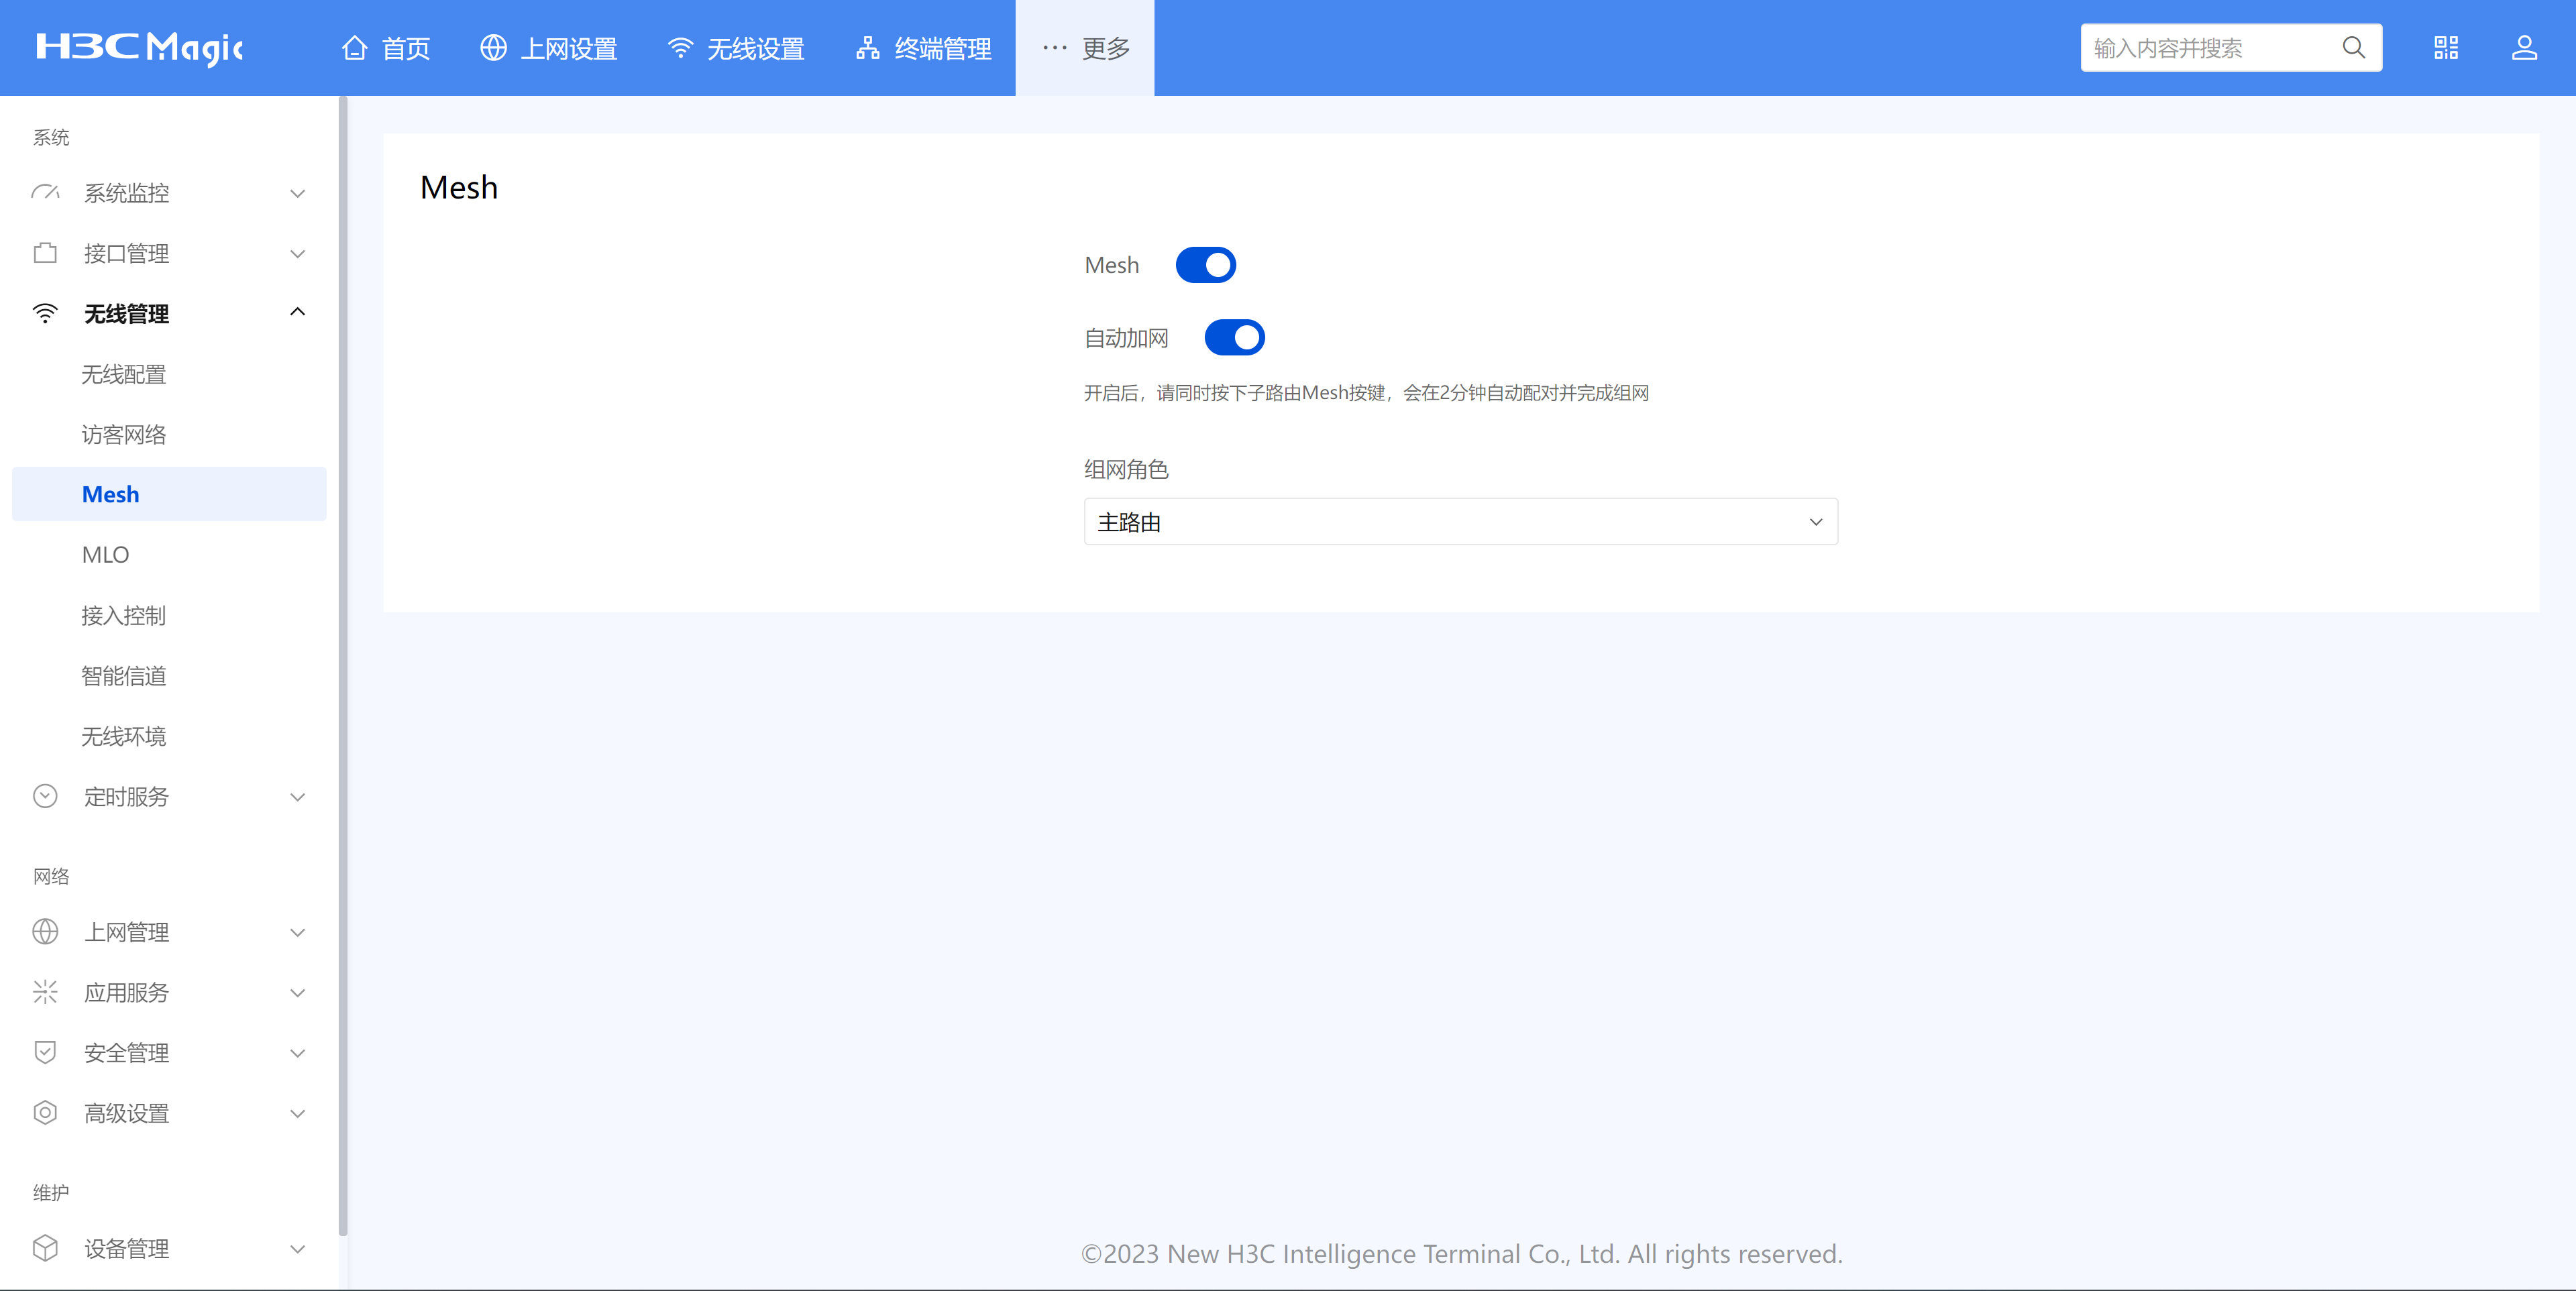The width and height of the screenshot is (2576, 1291).
Task: Expand the 接口管理 section chevron
Action: 297,253
